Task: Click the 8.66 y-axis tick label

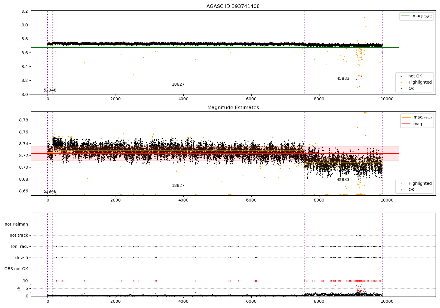Action: click(x=24, y=191)
